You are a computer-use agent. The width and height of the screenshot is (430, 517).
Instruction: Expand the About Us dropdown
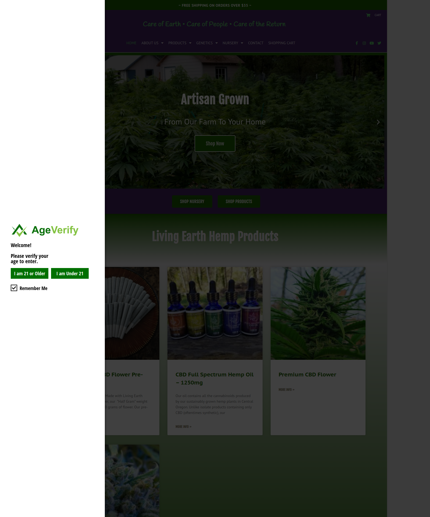tap(152, 43)
